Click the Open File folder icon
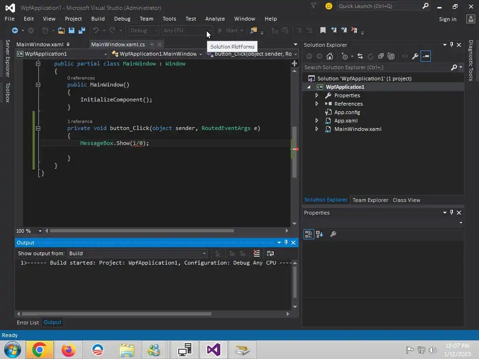 coord(61,30)
